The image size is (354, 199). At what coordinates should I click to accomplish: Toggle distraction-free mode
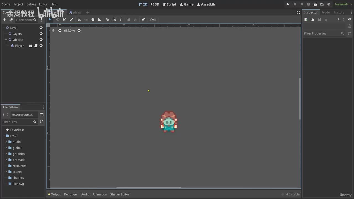[298, 12]
